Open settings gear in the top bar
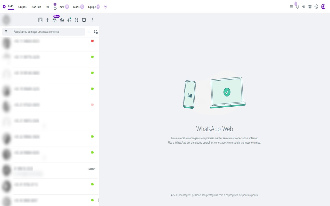The height and width of the screenshot is (206, 330). 316,7
